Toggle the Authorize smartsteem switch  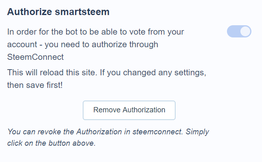coord(239,31)
